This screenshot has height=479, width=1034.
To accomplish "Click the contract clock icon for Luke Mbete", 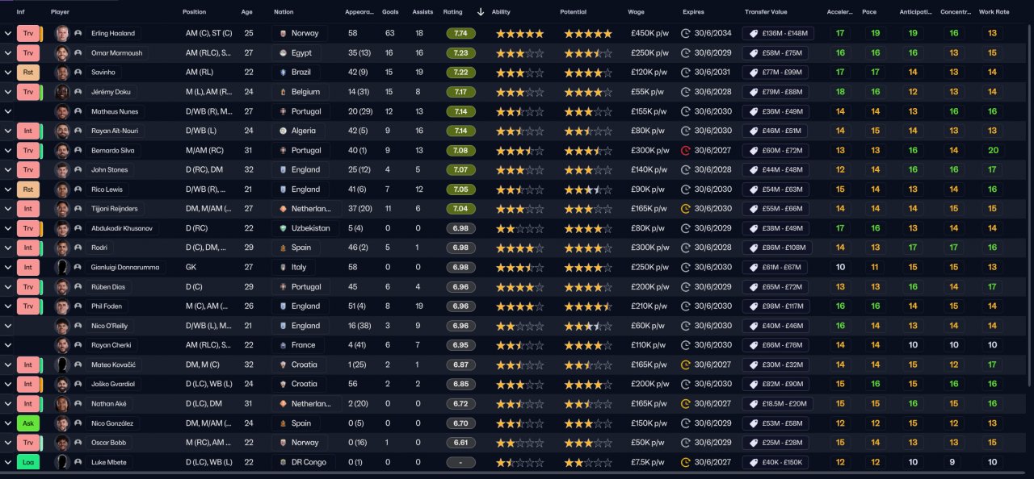I will 686,462.
